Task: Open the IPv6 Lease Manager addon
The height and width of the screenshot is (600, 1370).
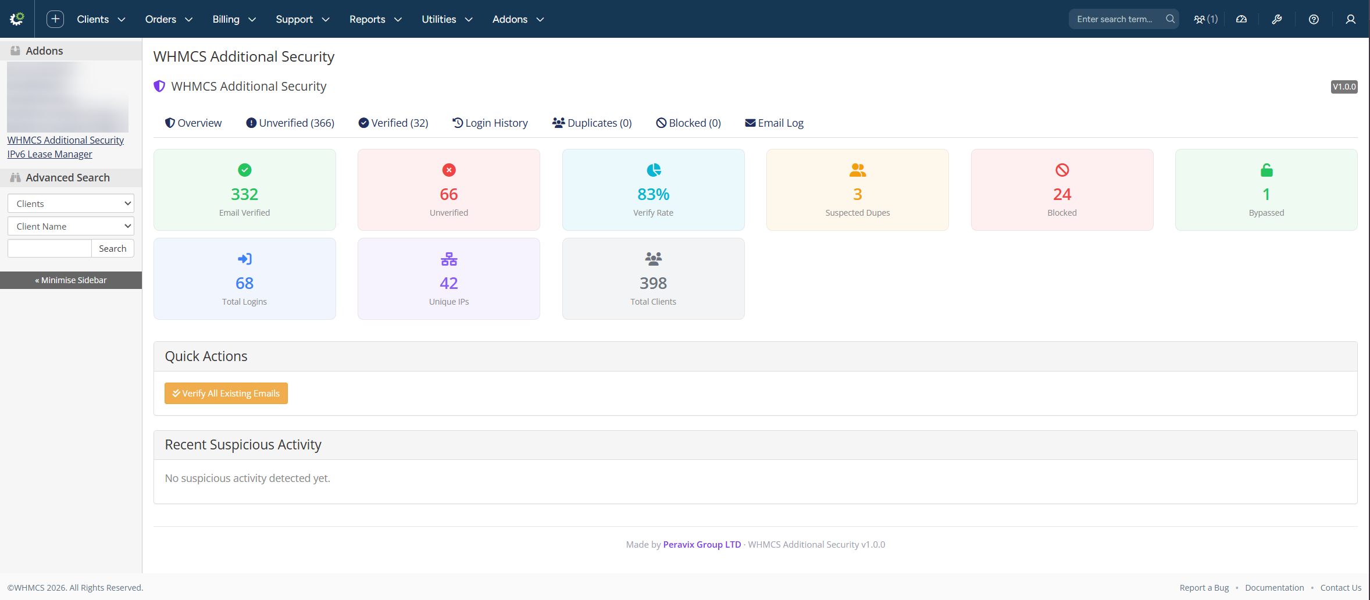Action: click(49, 153)
